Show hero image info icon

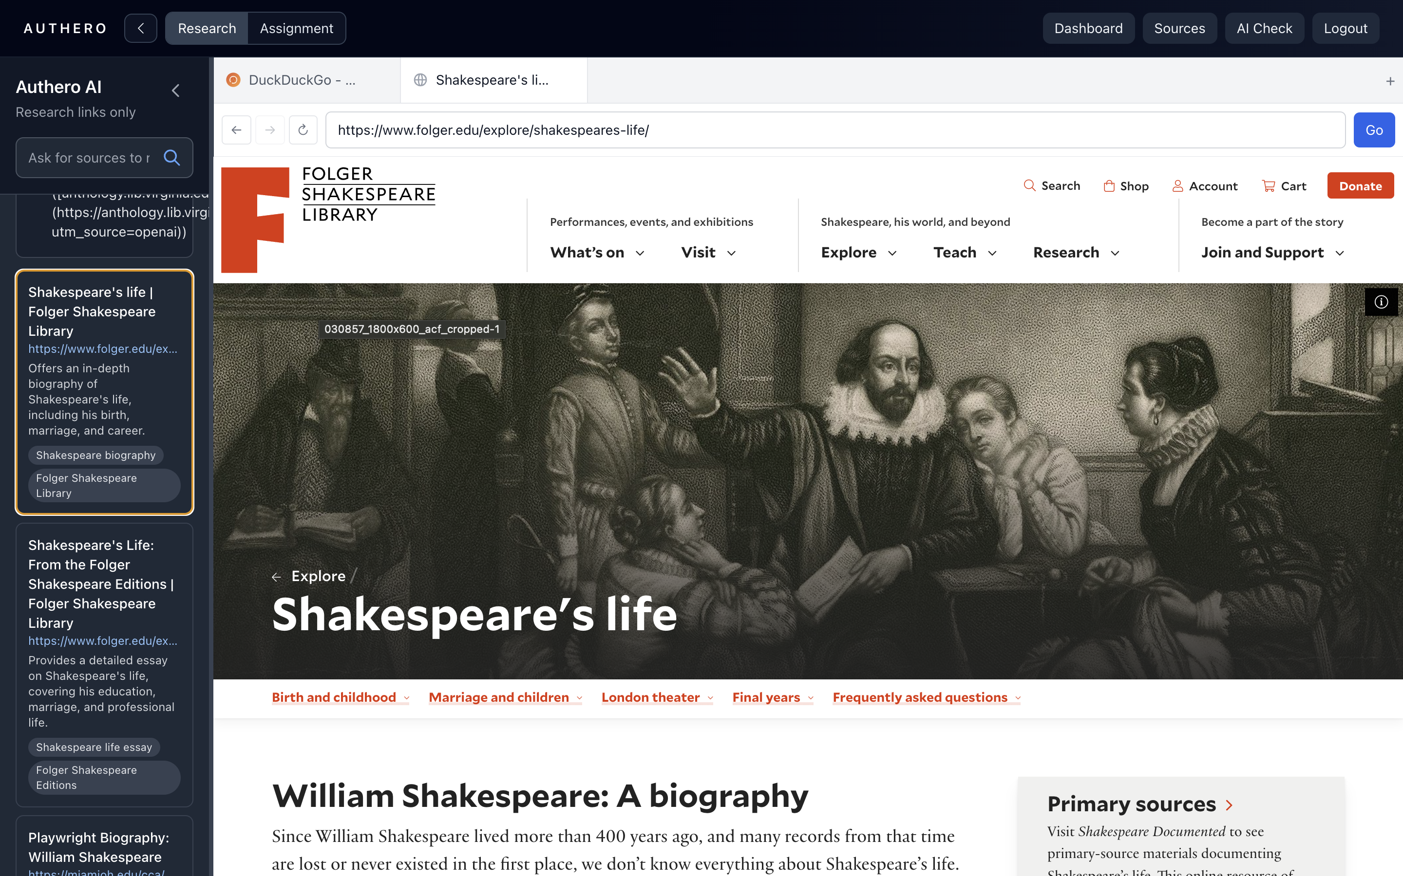click(x=1381, y=302)
